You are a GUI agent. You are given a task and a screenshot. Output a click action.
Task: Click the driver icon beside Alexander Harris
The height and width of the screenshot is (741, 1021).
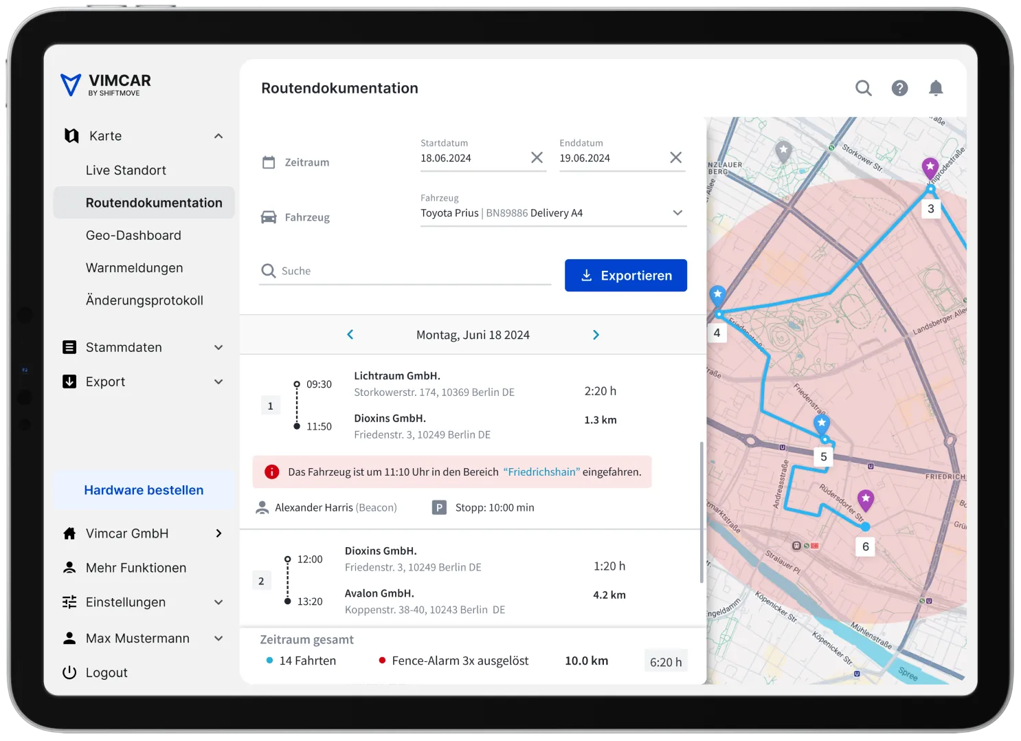[x=262, y=507]
